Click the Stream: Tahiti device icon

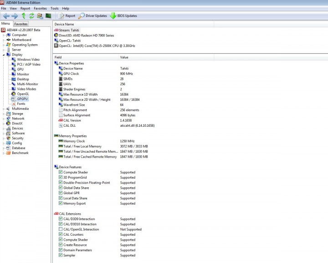[56, 30]
